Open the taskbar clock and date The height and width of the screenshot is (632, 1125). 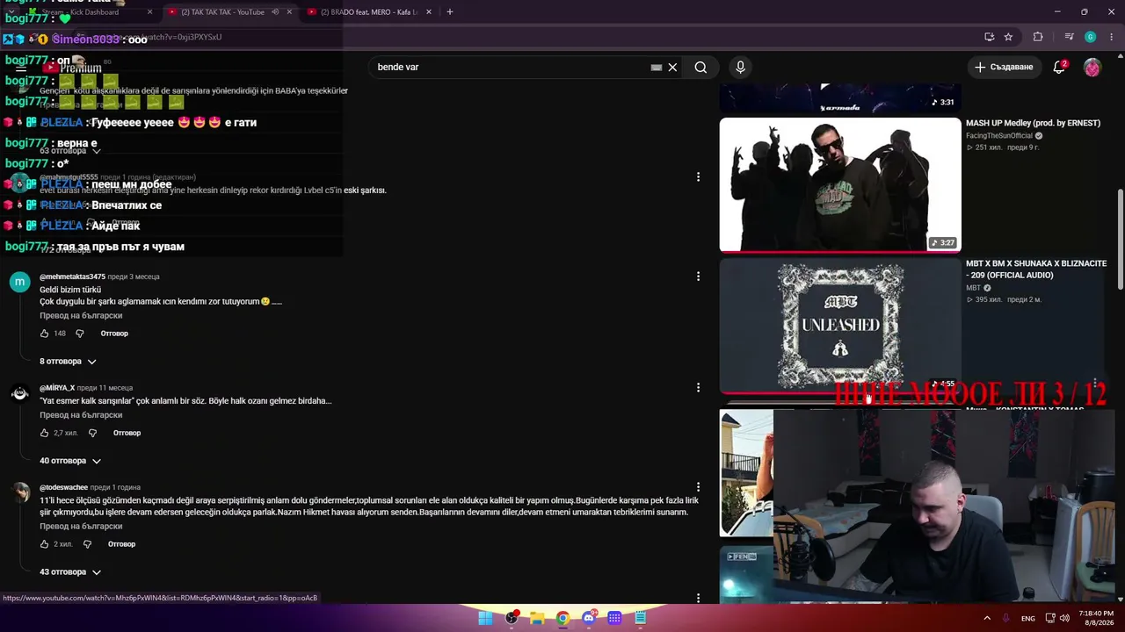click(1097, 618)
